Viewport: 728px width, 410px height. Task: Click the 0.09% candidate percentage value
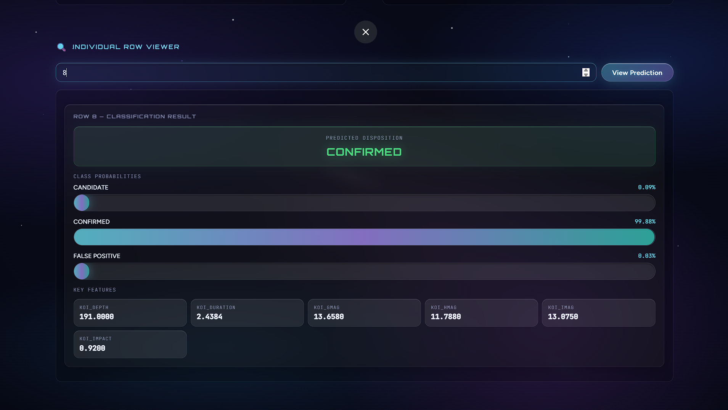[646, 187]
